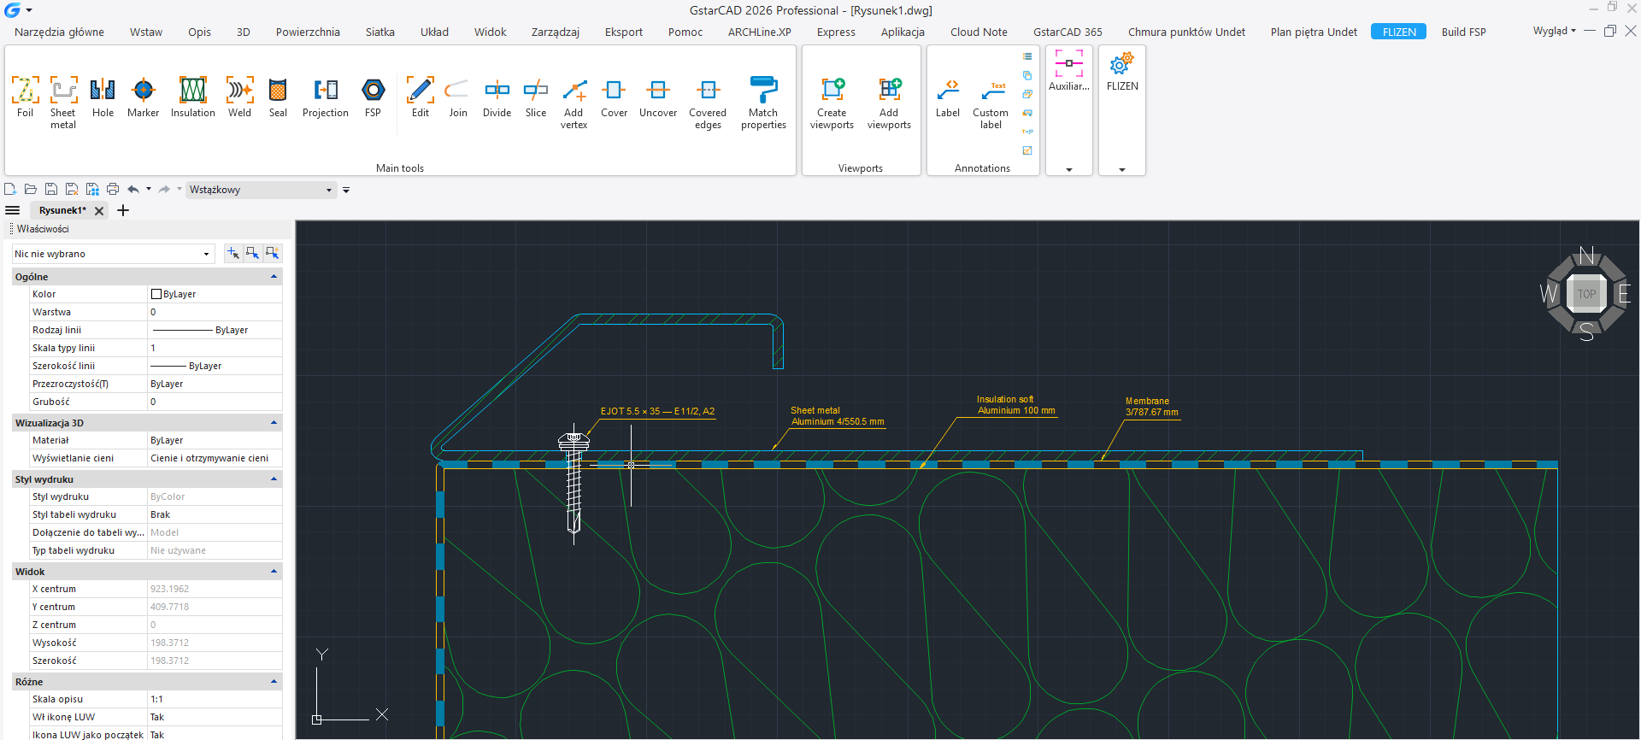Activate the Hole tool

pos(103,97)
